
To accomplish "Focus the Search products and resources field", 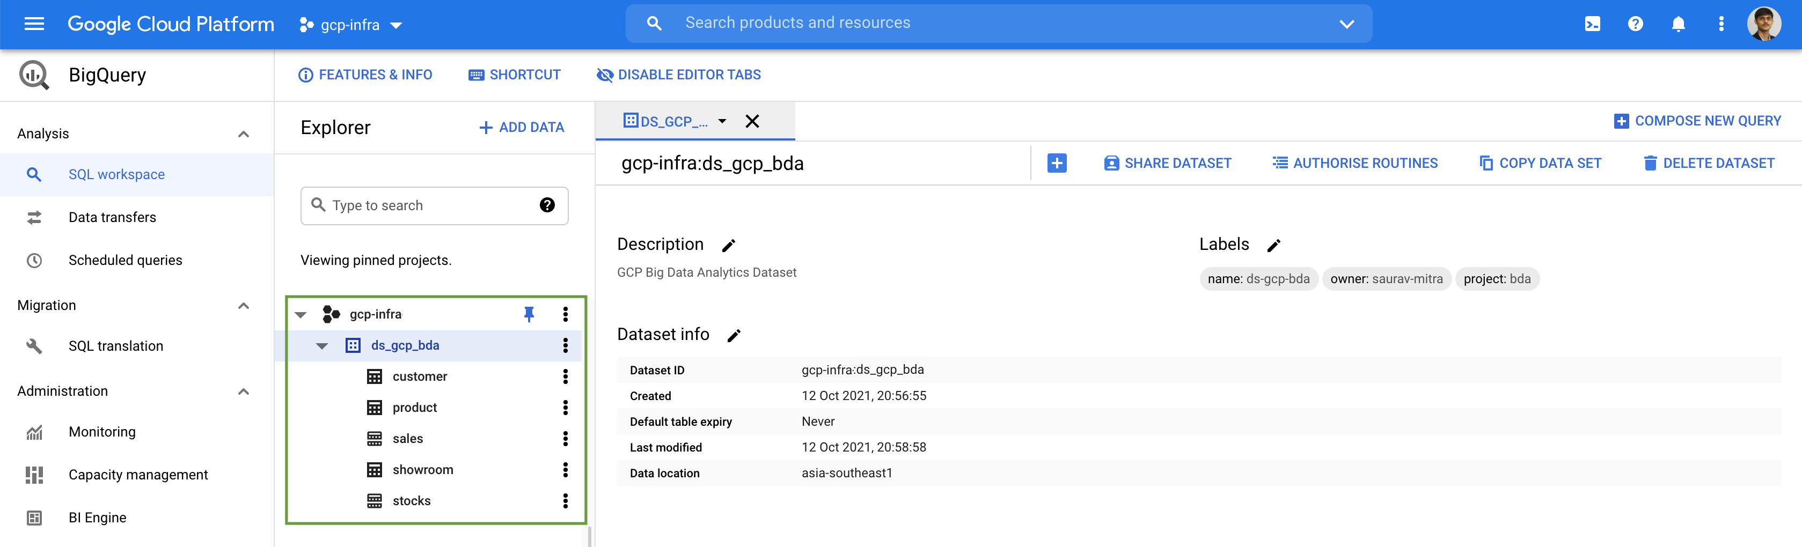I will (998, 24).
